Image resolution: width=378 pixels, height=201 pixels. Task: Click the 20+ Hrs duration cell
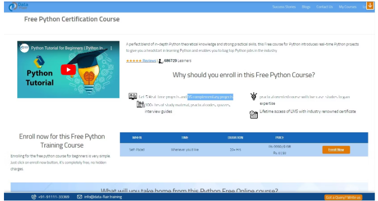click(236, 150)
